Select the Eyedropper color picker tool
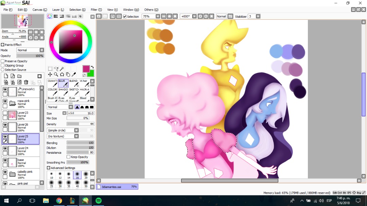Viewport: 367px width, 206px height. (74, 74)
